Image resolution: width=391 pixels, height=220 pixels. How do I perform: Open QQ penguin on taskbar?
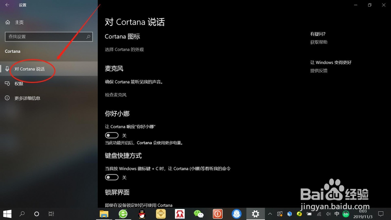[142, 214]
